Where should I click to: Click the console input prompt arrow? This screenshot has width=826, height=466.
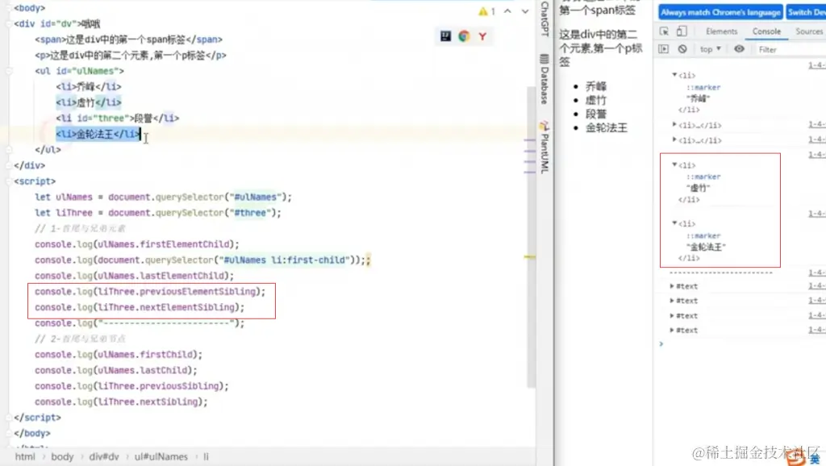coord(661,343)
